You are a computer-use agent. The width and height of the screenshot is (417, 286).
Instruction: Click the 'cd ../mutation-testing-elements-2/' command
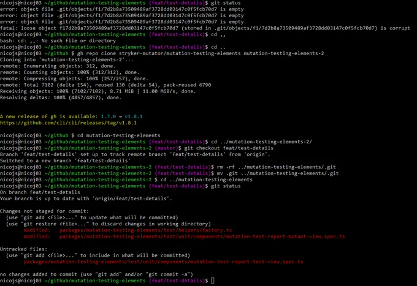[261, 142]
